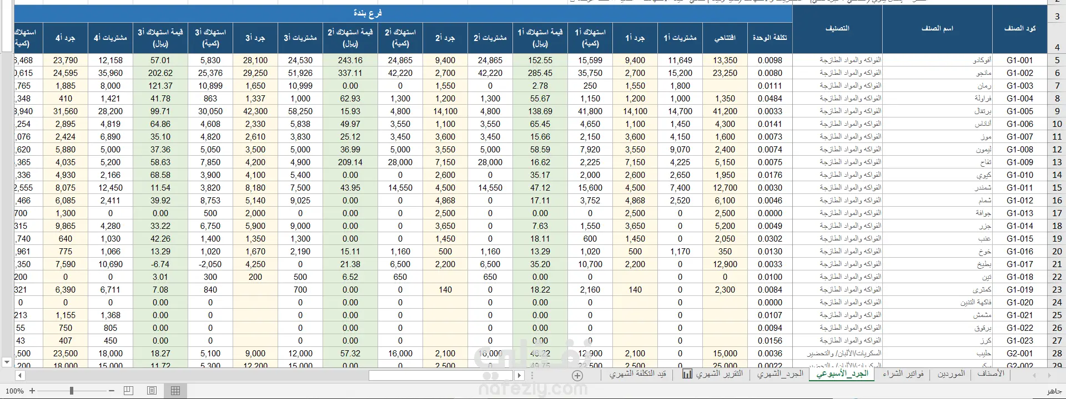
Task: Click the zoom slider handle
Action: click(71, 391)
